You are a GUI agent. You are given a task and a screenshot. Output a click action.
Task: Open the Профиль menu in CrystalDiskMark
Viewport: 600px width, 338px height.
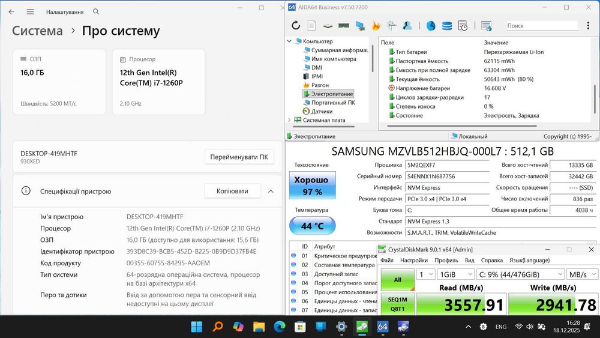[446, 261]
